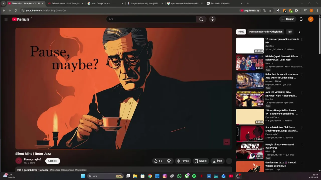Open Netflix from the taskbar
This screenshot has height=180, width=321.
coord(201,176)
